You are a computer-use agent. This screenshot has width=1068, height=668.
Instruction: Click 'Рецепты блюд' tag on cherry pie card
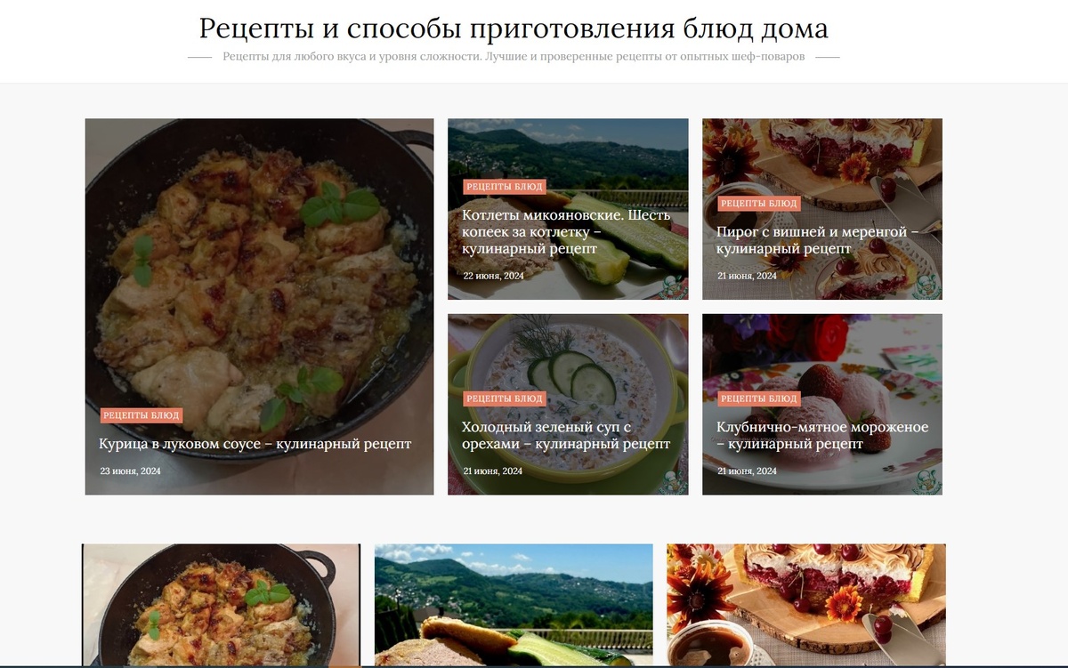click(759, 204)
